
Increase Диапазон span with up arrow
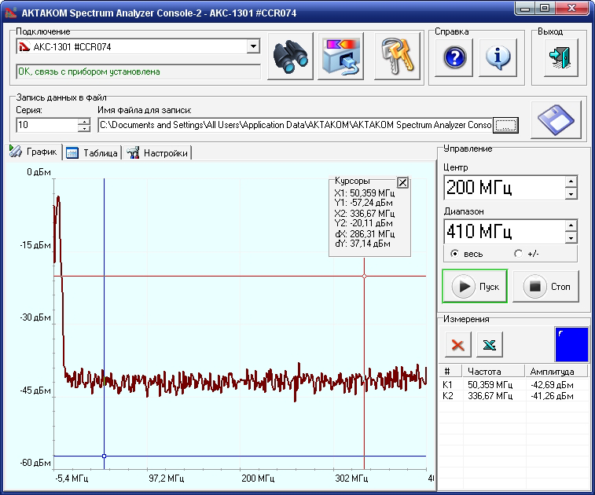pyautogui.click(x=571, y=225)
